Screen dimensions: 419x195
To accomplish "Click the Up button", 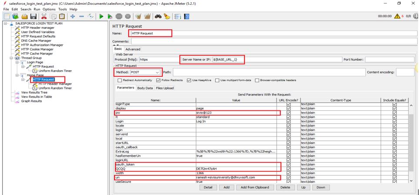I will coord(303,187).
